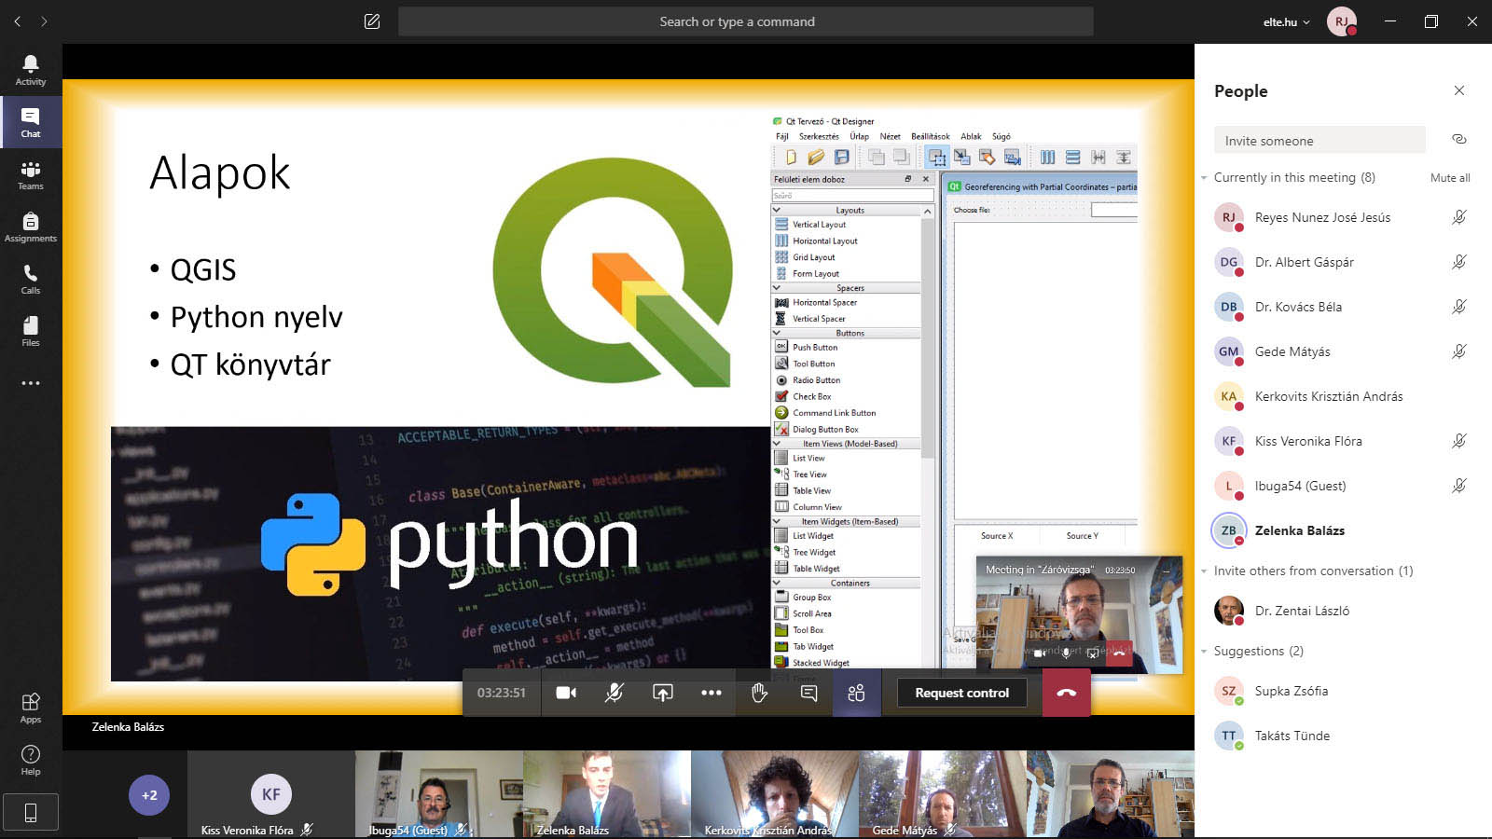Go forward with the right arrow
The height and width of the screenshot is (839, 1492).
[44, 21]
